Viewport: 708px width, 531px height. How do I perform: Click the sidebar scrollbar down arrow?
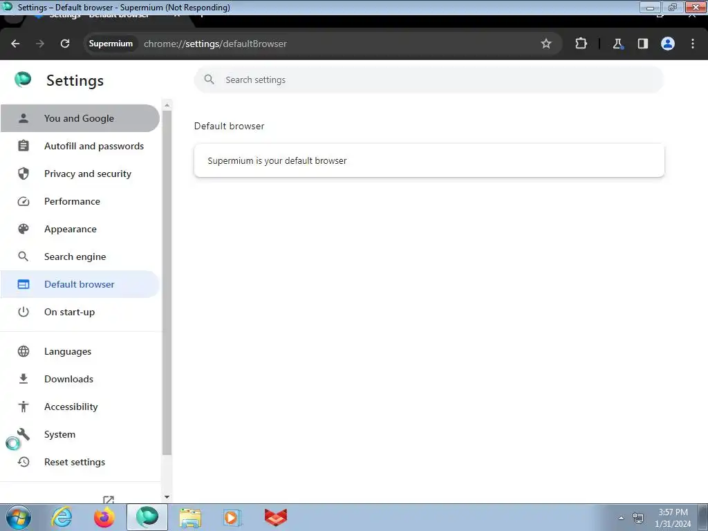[x=167, y=497]
